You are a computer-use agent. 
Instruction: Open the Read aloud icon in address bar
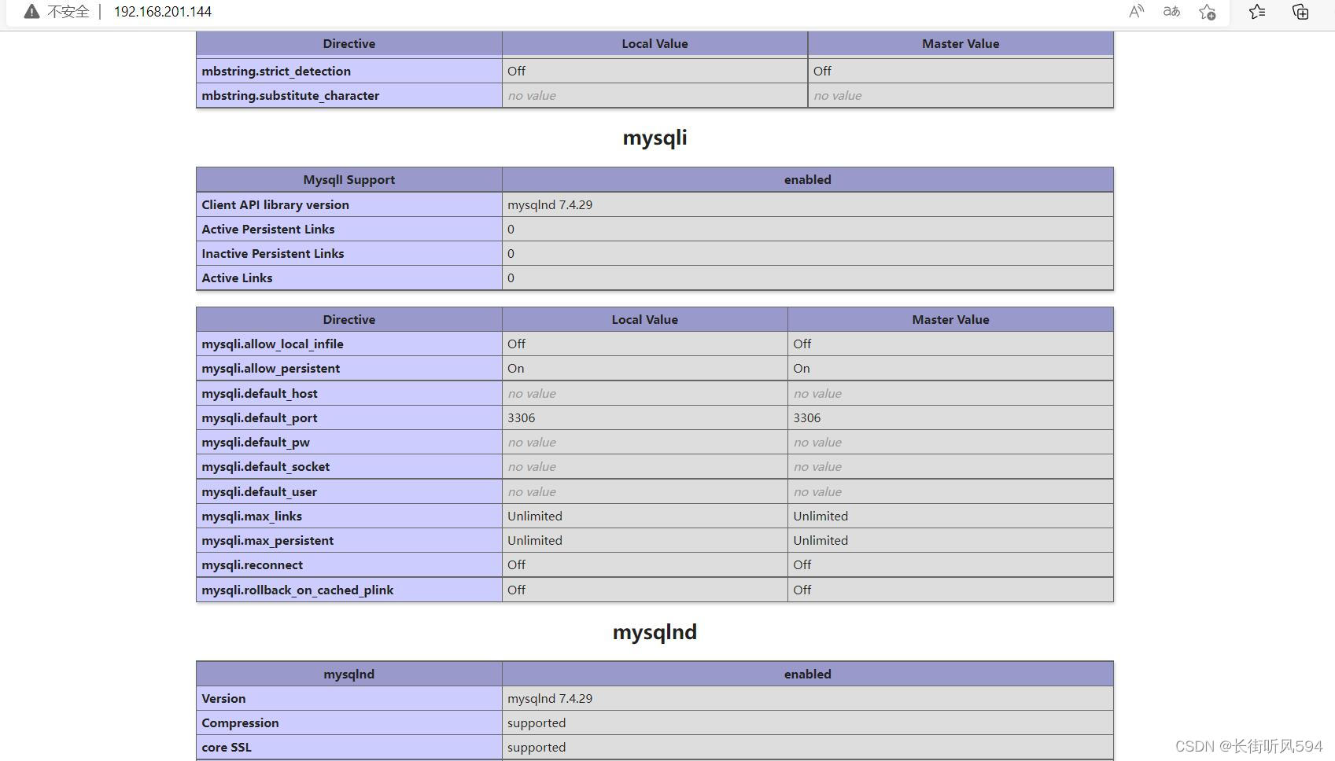tap(1136, 12)
